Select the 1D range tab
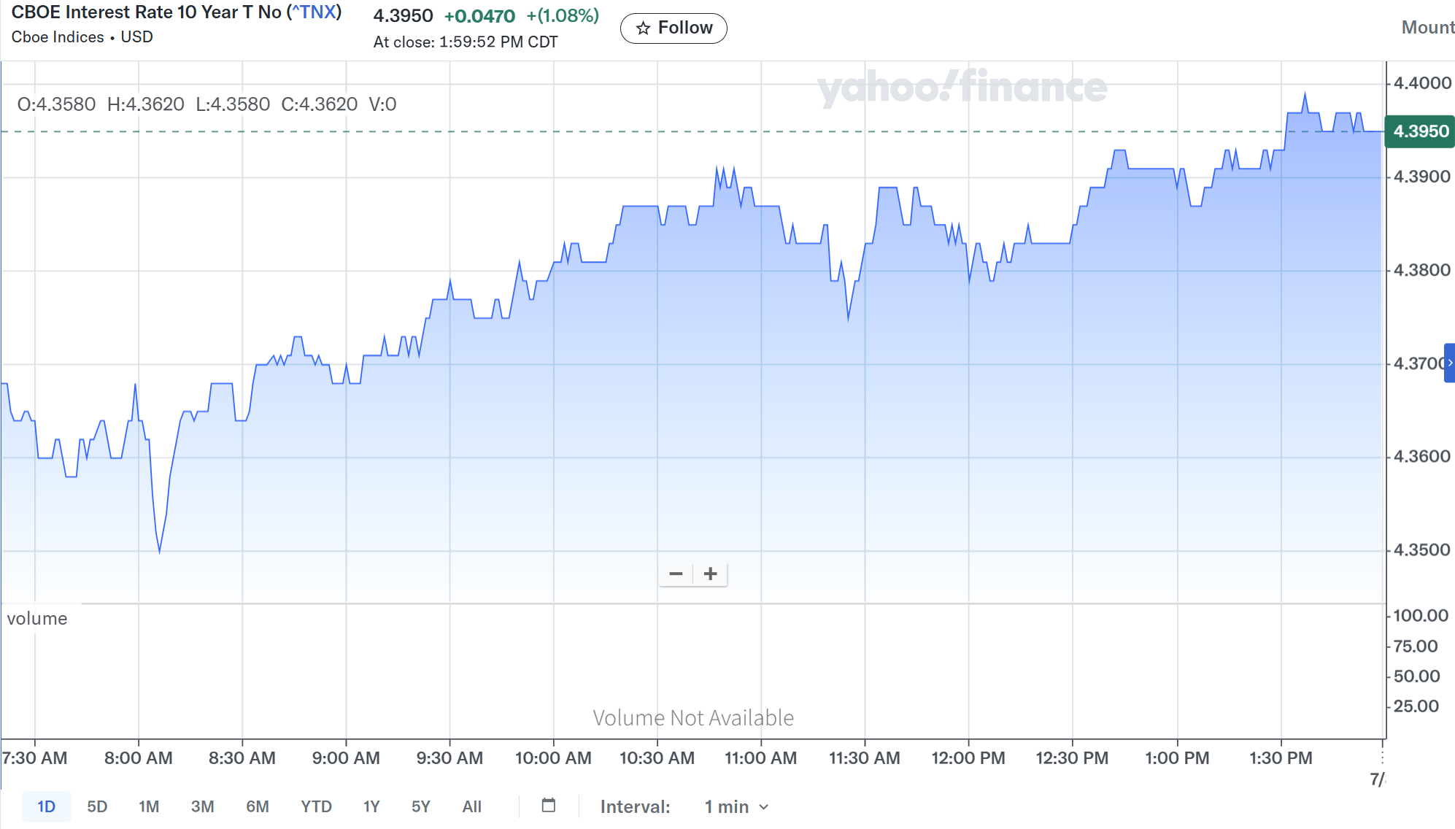This screenshot has width=1455, height=829. tap(46, 806)
